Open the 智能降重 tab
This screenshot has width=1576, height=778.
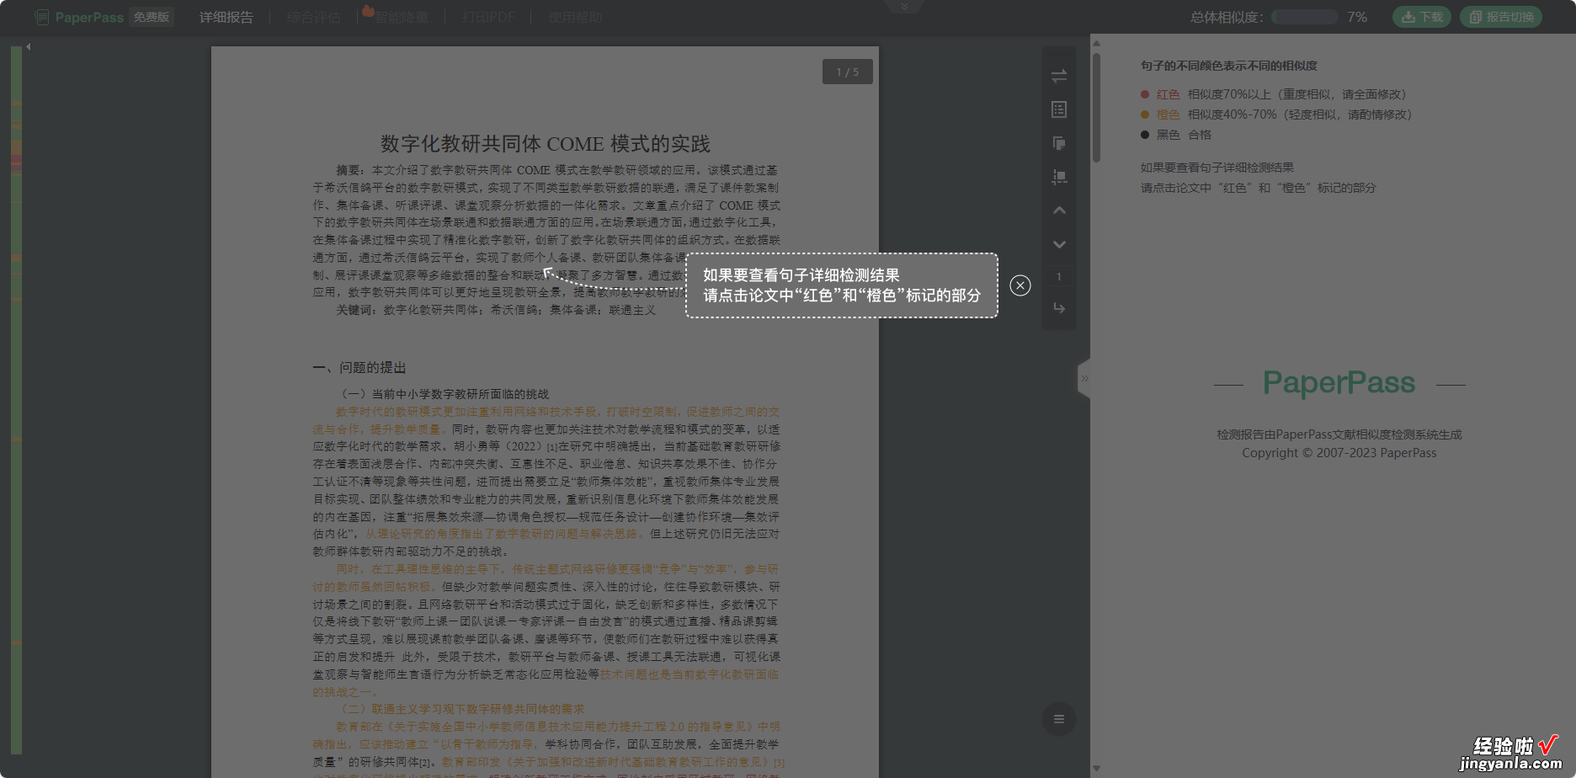[x=402, y=17]
